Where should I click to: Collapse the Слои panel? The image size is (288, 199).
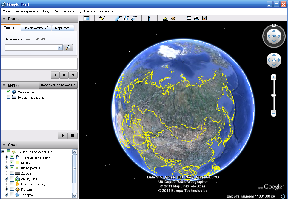pos(4,145)
